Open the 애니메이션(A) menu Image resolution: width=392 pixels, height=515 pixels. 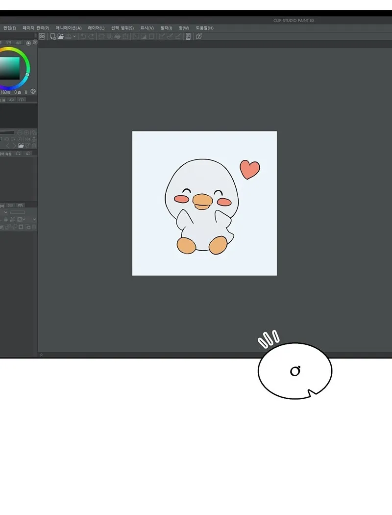69,28
